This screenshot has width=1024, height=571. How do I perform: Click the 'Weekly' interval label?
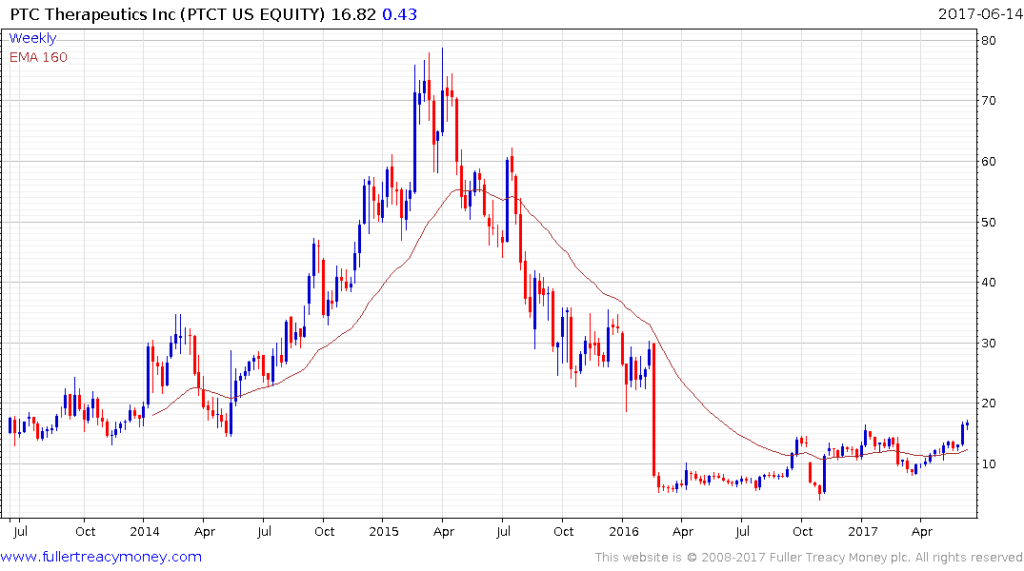tap(32, 38)
